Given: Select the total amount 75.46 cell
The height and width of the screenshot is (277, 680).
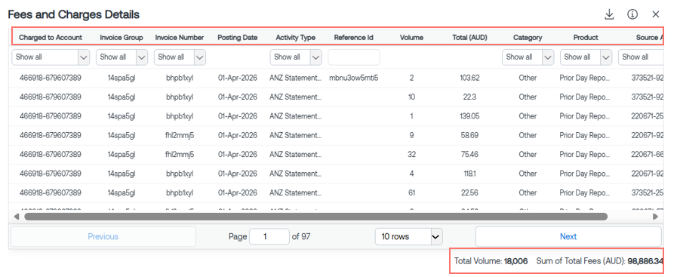Looking at the screenshot, I should 469,154.
